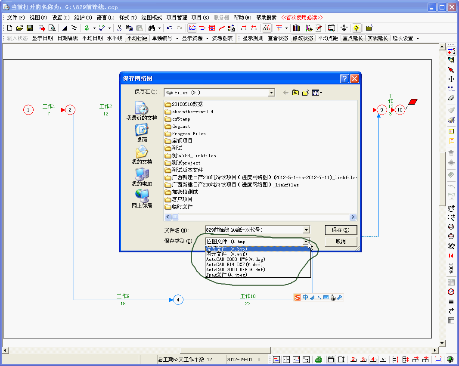Viewport: 459px width, 366px height.
Task: Go up one folder level in dialog
Action: pos(296,93)
